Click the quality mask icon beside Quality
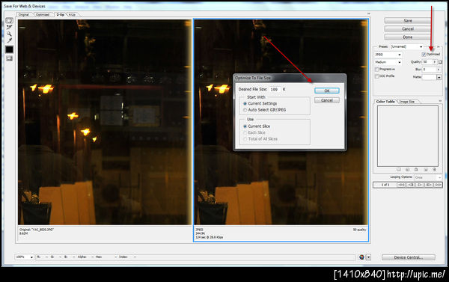 (x=440, y=62)
